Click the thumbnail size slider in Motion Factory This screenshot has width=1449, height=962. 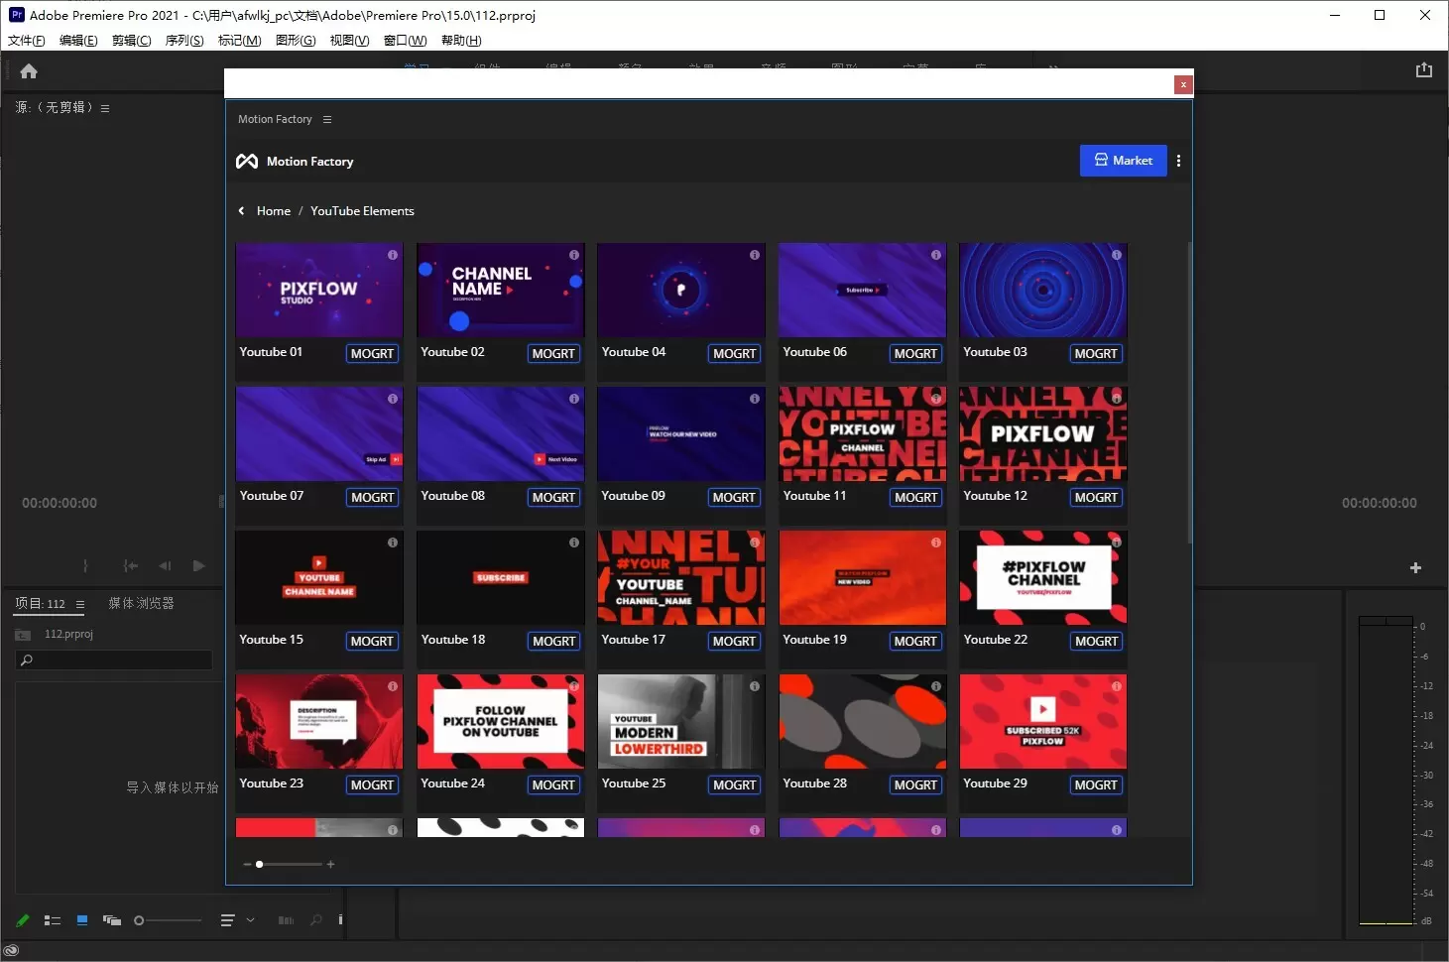(x=289, y=864)
